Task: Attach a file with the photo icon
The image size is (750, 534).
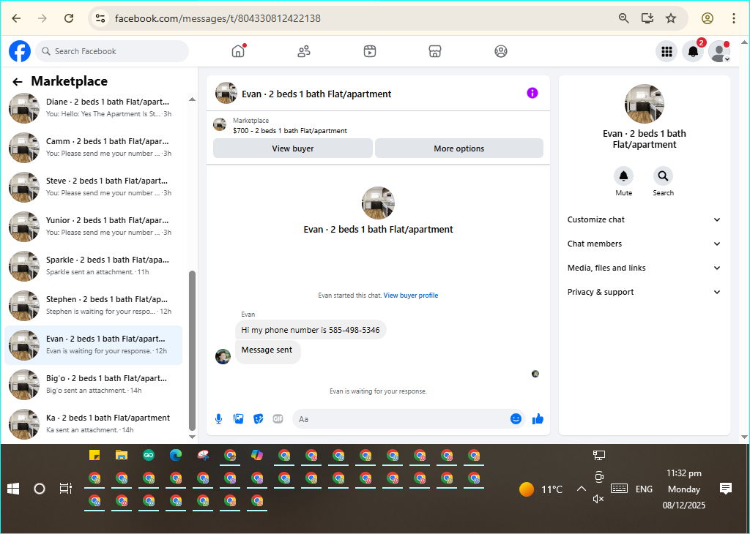Action: [238, 419]
